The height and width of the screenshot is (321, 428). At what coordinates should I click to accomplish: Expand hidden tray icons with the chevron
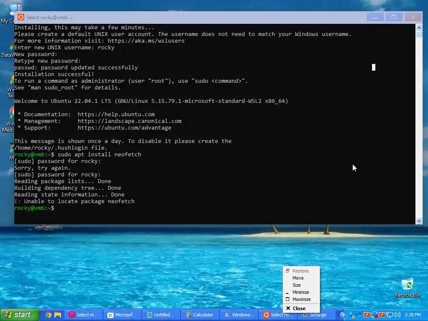click(343, 315)
